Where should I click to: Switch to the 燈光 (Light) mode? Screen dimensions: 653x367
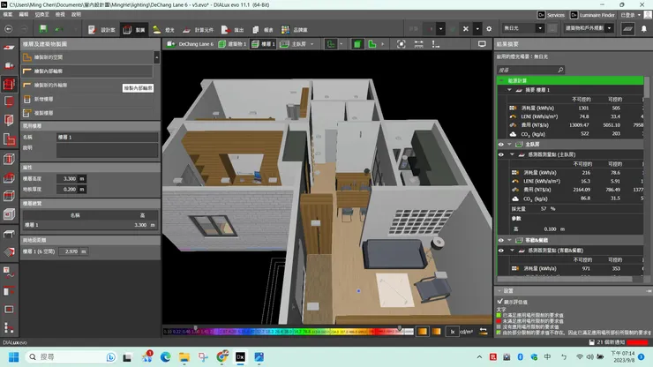164,29
